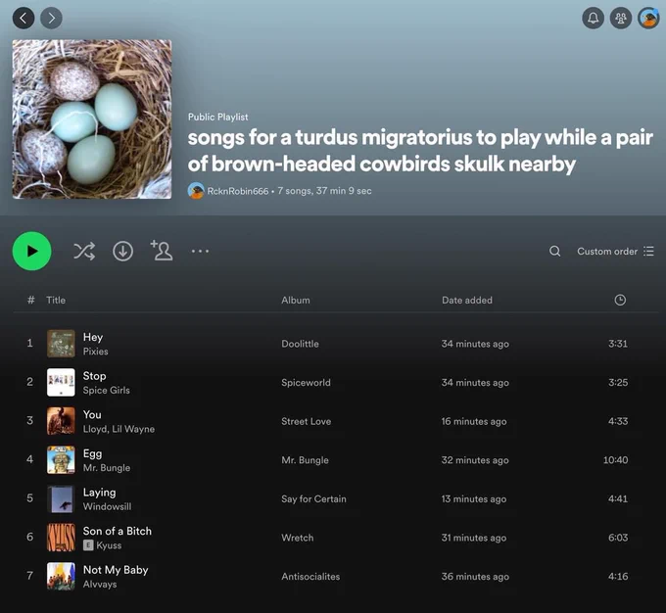Open the Windowsill artist link
This screenshot has height=613, width=666.
click(107, 506)
